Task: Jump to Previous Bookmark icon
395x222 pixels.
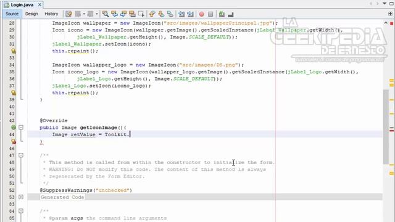Action: coord(152,14)
